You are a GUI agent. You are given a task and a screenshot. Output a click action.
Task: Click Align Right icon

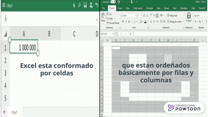[x=157, y=21]
